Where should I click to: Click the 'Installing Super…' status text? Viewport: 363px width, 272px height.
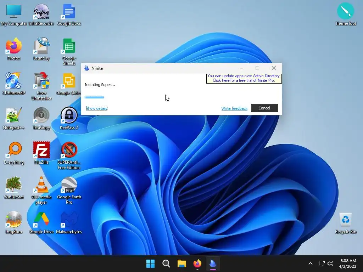pos(100,85)
